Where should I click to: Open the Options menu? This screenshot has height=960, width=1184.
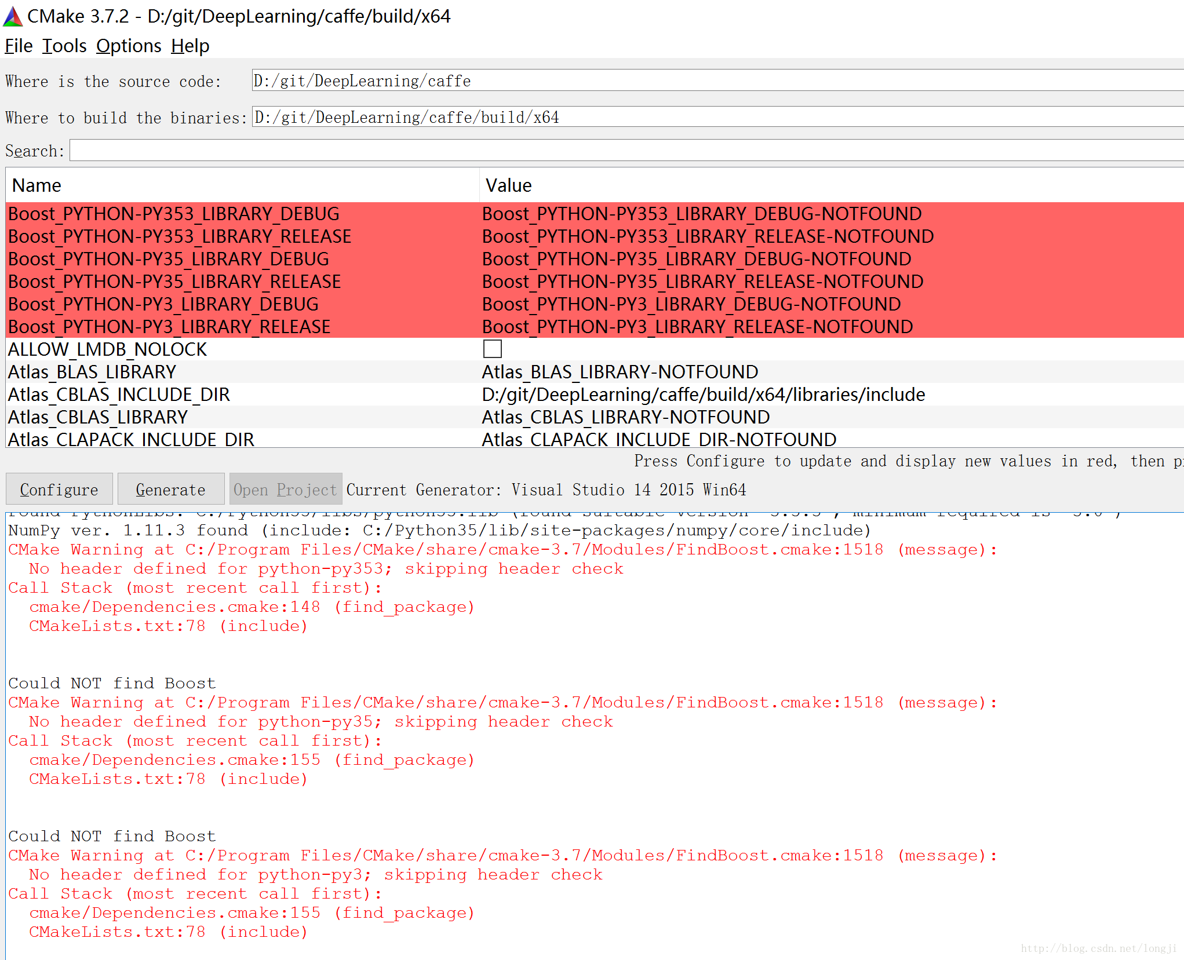click(129, 45)
